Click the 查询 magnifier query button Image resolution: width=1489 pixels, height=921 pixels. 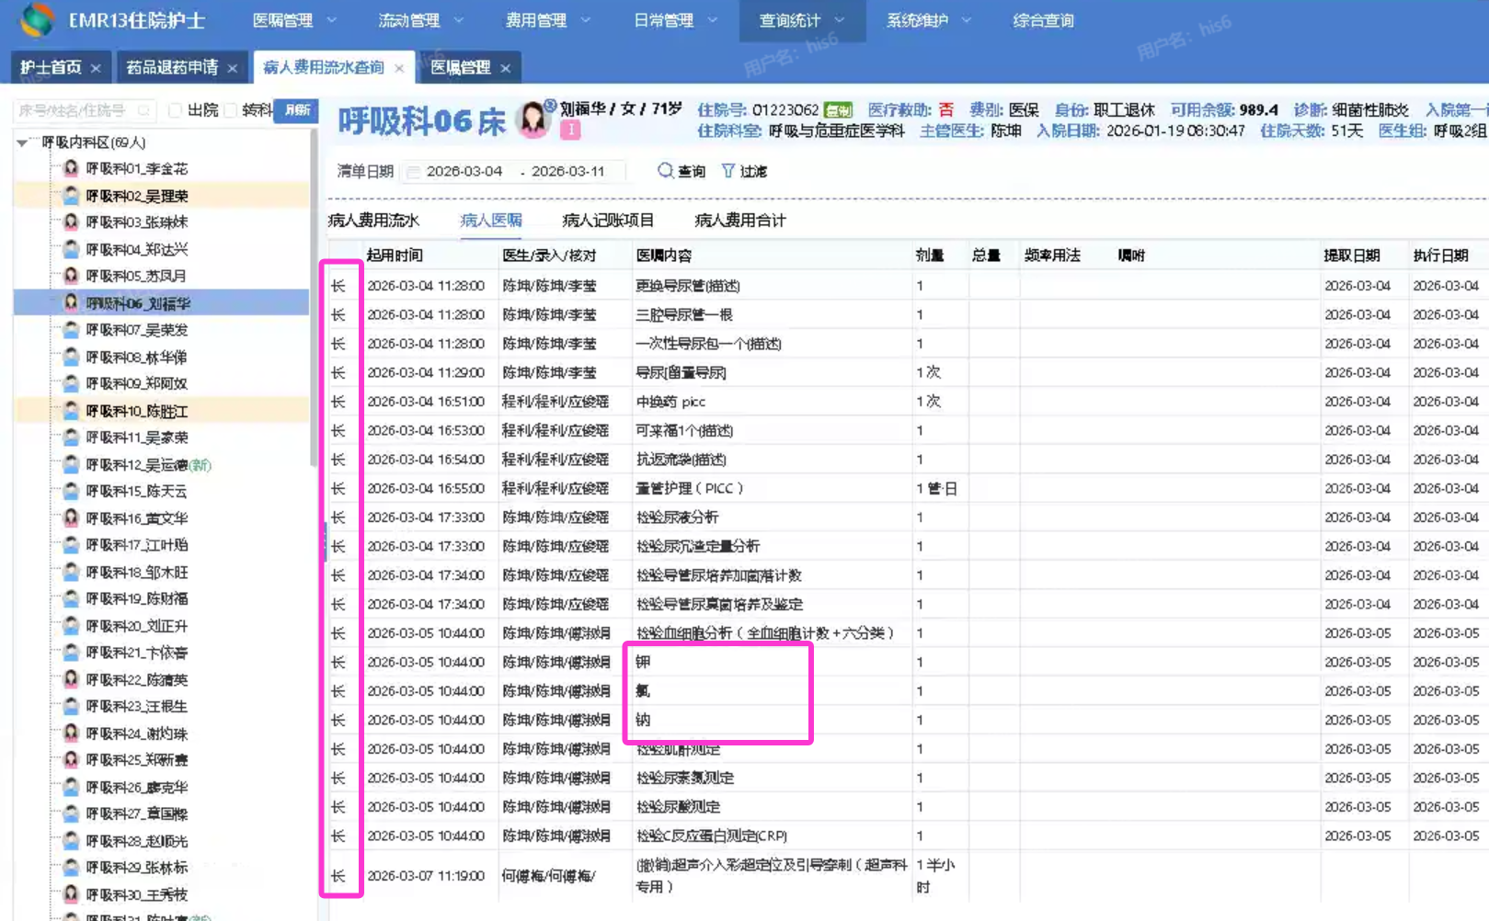pos(681,171)
